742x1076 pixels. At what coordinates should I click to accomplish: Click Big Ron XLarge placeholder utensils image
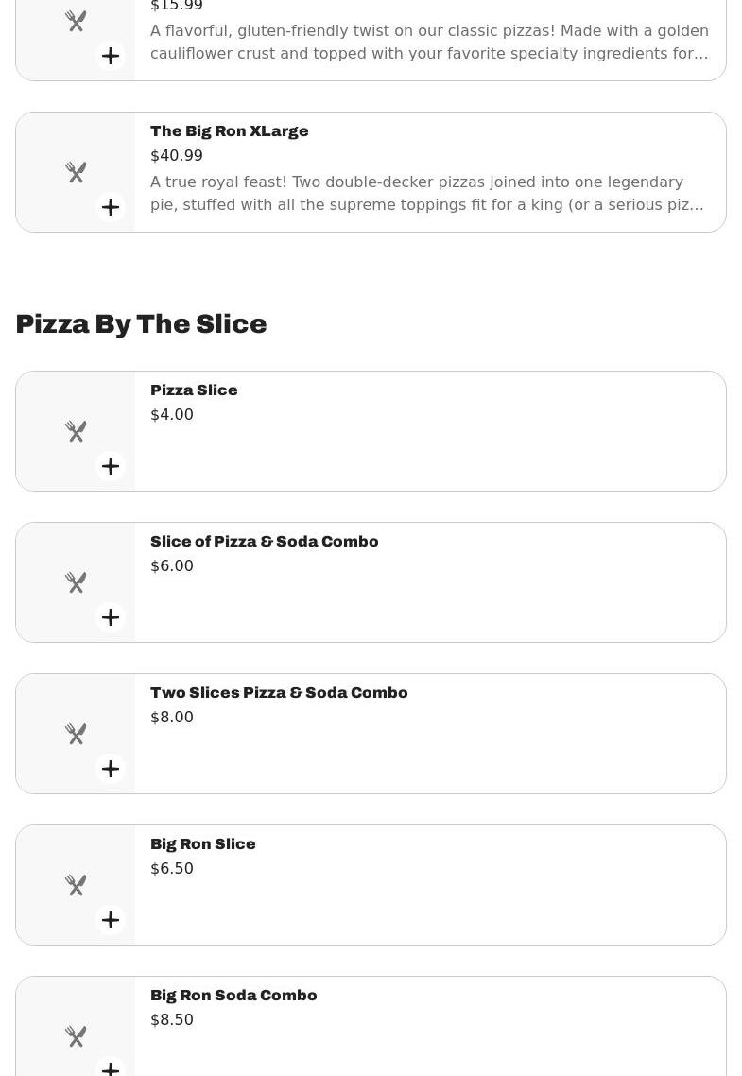tap(76, 172)
